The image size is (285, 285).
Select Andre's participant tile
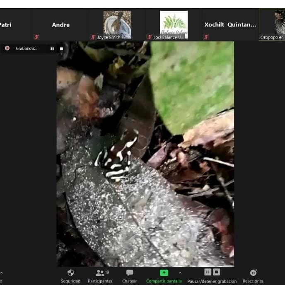(x=60, y=25)
